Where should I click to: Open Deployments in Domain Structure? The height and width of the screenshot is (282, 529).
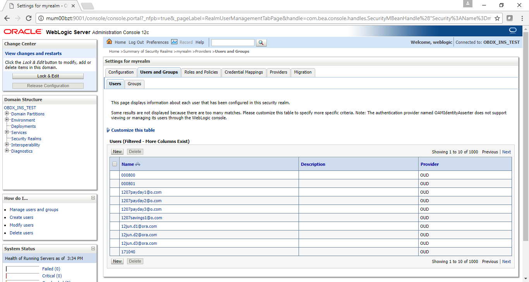pos(23,126)
